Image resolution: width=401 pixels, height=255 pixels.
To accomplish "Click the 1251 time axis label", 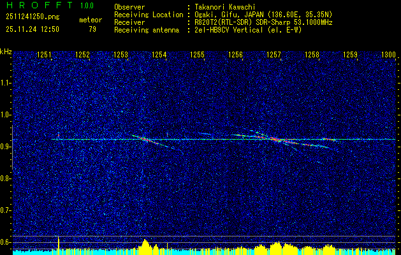I will pyautogui.click(x=44, y=55).
